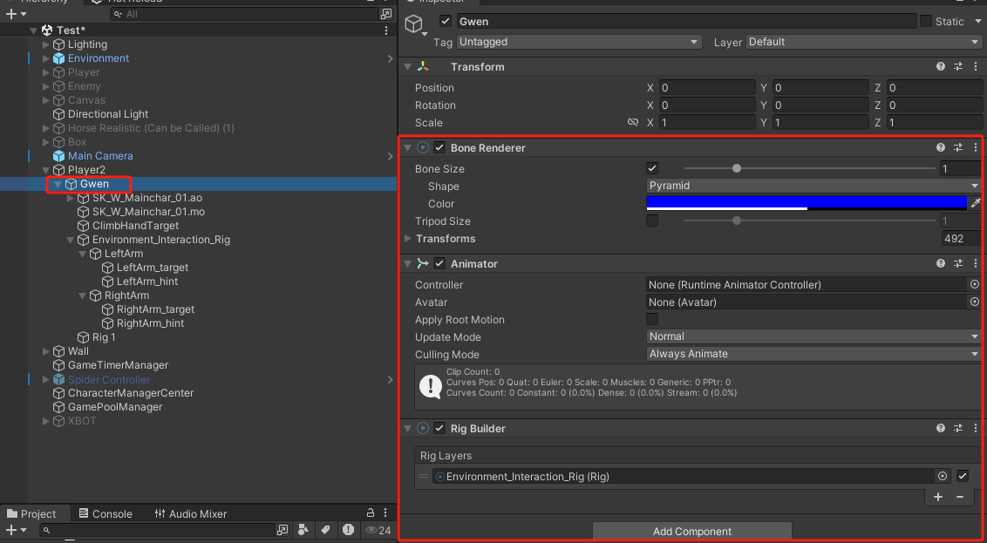
Task: Expand the Transforms list in Bone Renderer
Action: (407, 239)
